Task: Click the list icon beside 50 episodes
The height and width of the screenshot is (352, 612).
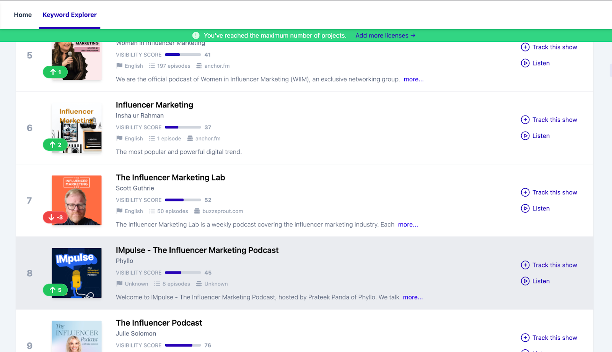Action: click(x=152, y=211)
